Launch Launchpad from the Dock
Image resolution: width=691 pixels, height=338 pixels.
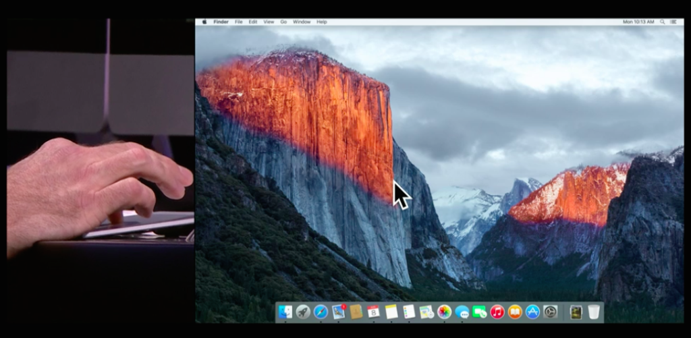point(303,312)
